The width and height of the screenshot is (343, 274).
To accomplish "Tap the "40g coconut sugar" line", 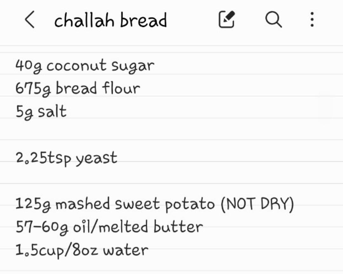I will coord(84,66).
